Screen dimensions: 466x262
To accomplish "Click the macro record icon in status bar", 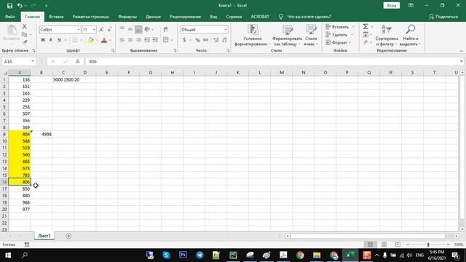I will coord(27,245).
